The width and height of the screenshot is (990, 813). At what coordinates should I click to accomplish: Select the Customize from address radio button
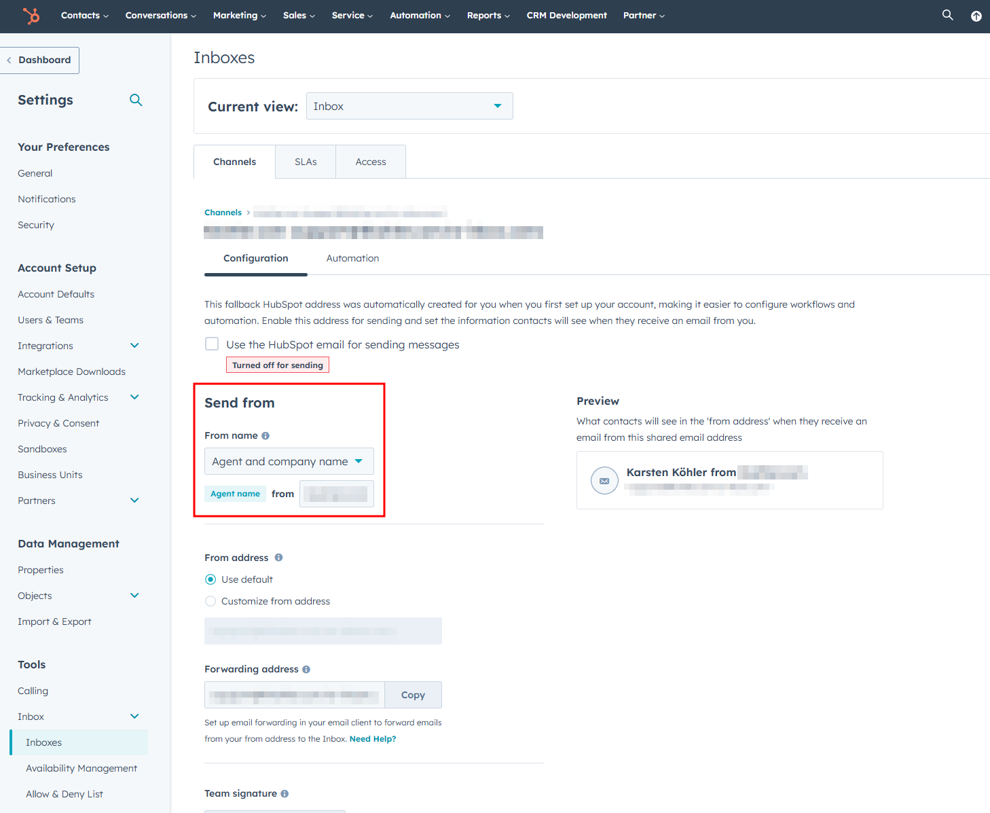tap(210, 601)
